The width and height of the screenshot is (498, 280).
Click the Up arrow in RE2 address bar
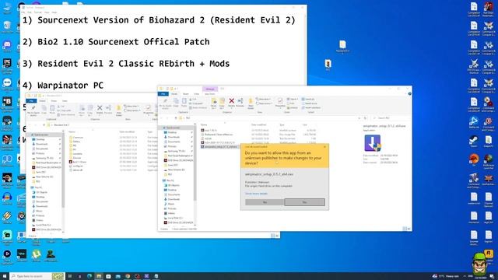pos(176,118)
